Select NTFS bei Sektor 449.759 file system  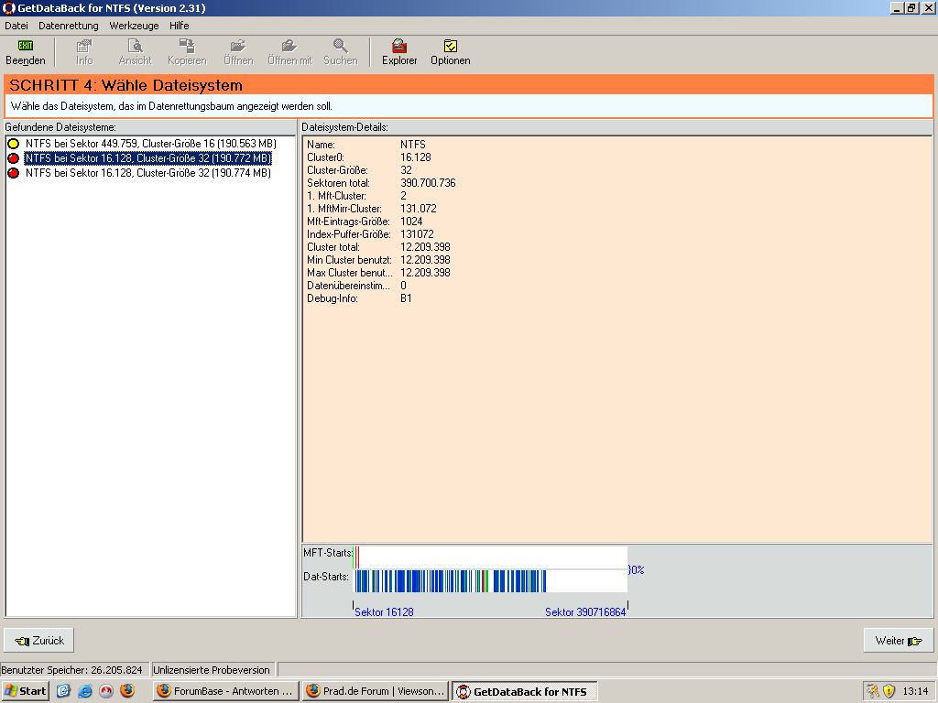(151, 144)
